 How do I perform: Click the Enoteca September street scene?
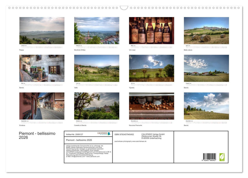(42, 106)
